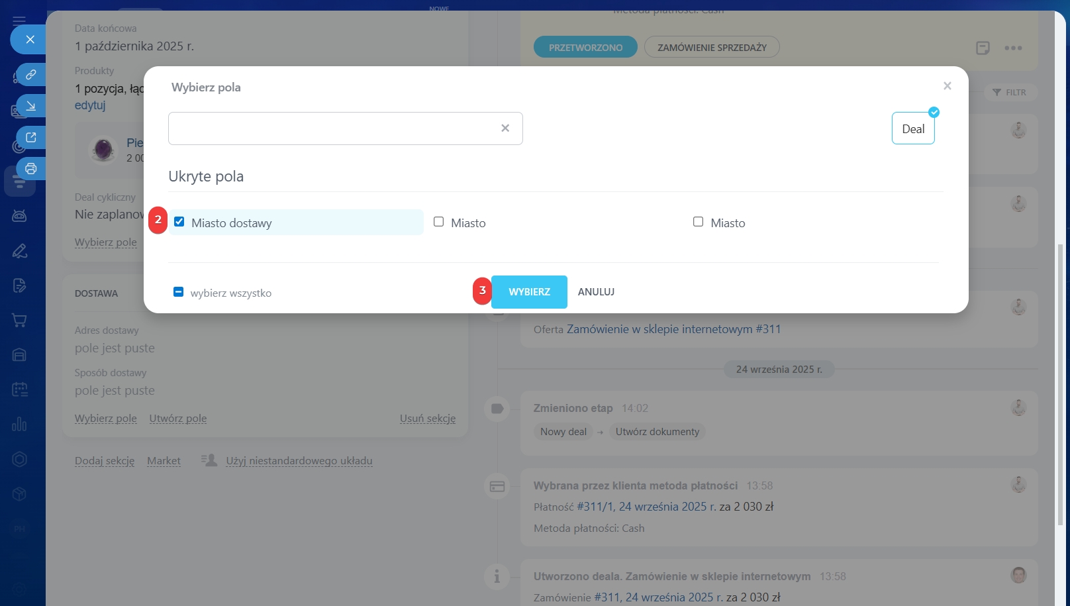Viewport: 1070px width, 606px height.
Task: Select the Przetworzono status tag
Action: click(585, 48)
